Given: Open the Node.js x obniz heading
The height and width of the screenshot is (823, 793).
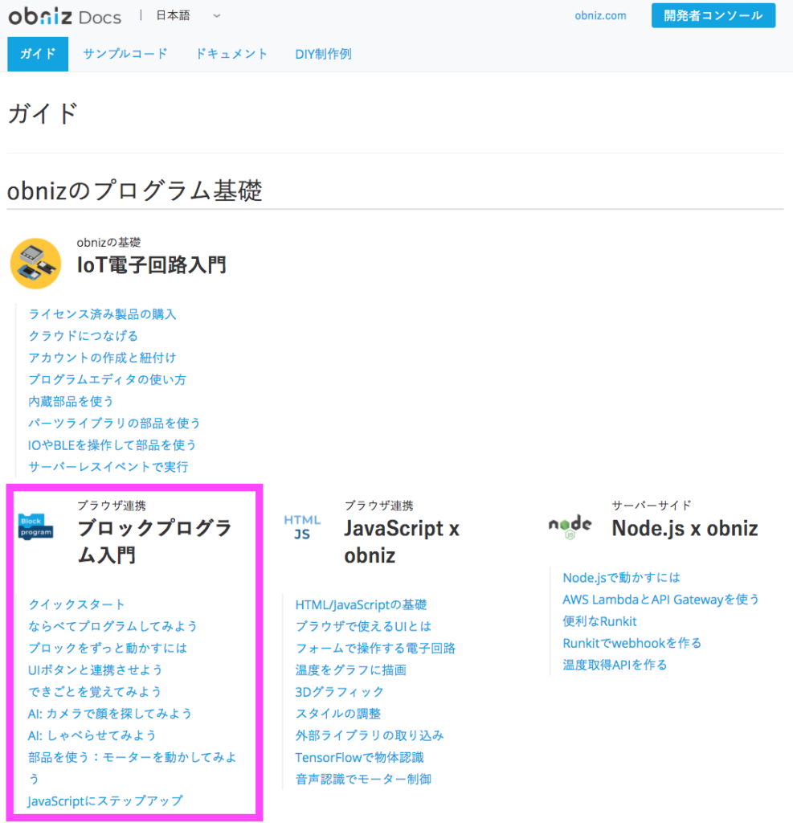Looking at the screenshot, I should 685,529.
